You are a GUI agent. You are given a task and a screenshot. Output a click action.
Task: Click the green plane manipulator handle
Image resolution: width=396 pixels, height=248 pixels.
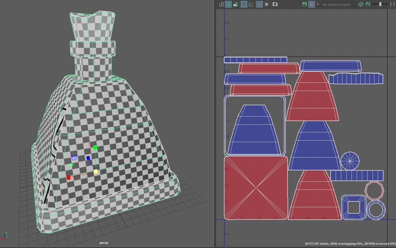pos(72,165)
